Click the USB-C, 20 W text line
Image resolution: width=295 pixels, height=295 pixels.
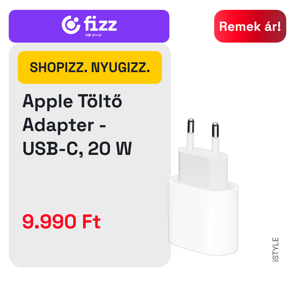pyautogui.click(x=77, y=149)
